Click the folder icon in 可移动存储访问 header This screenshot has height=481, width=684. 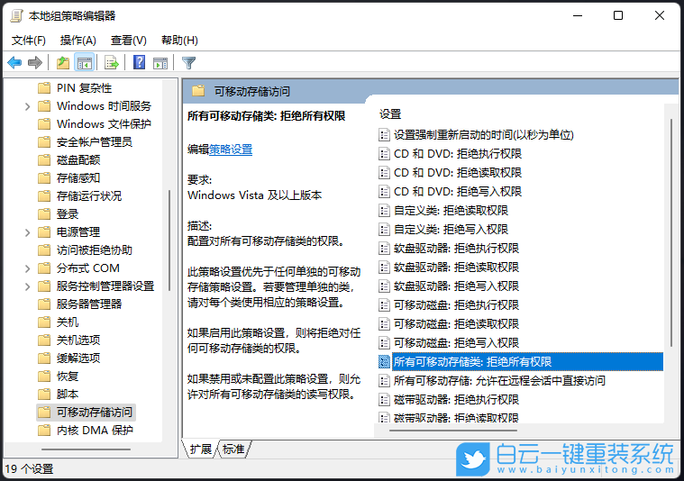[x=198, y=91]
